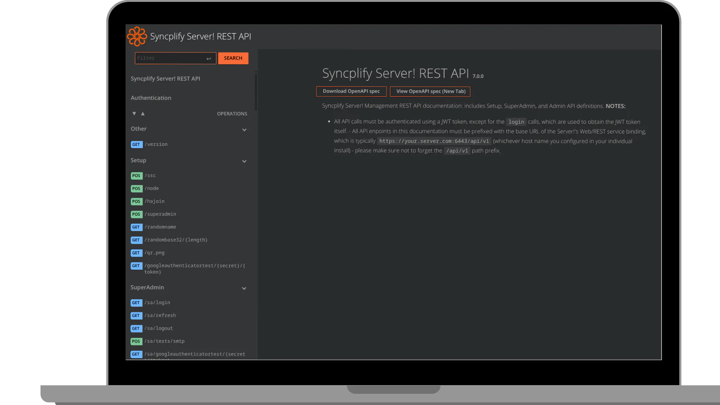Select GET /sa/refresh endpoint

click(x=153, y=315)
